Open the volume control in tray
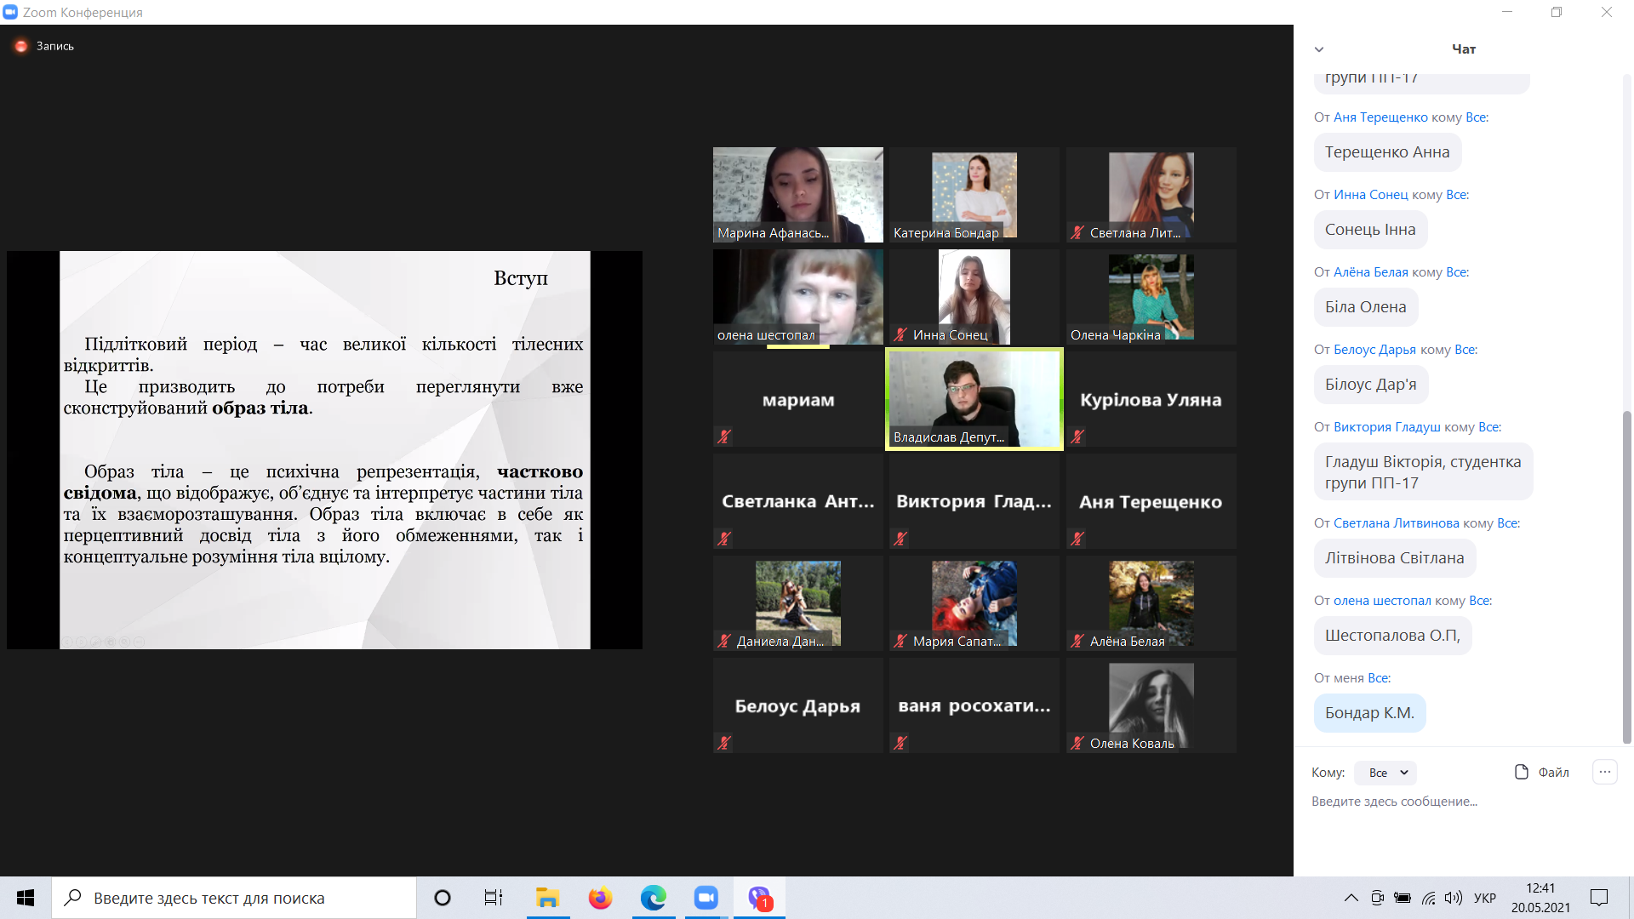The width and height of the screenshot is (1634, 919). [x=1454, y=898]
